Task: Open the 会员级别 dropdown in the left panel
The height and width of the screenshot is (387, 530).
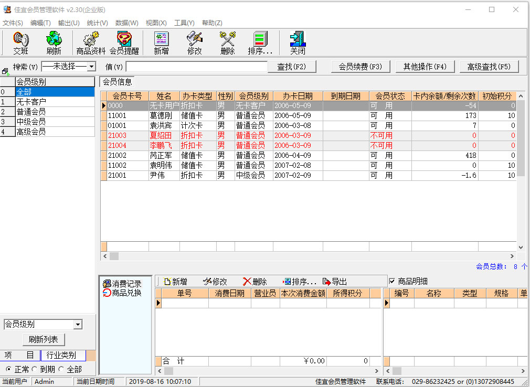Action: coord(78,325)
